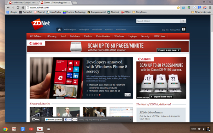Open the Story Ideas bookmark folder

pos(139,12)
